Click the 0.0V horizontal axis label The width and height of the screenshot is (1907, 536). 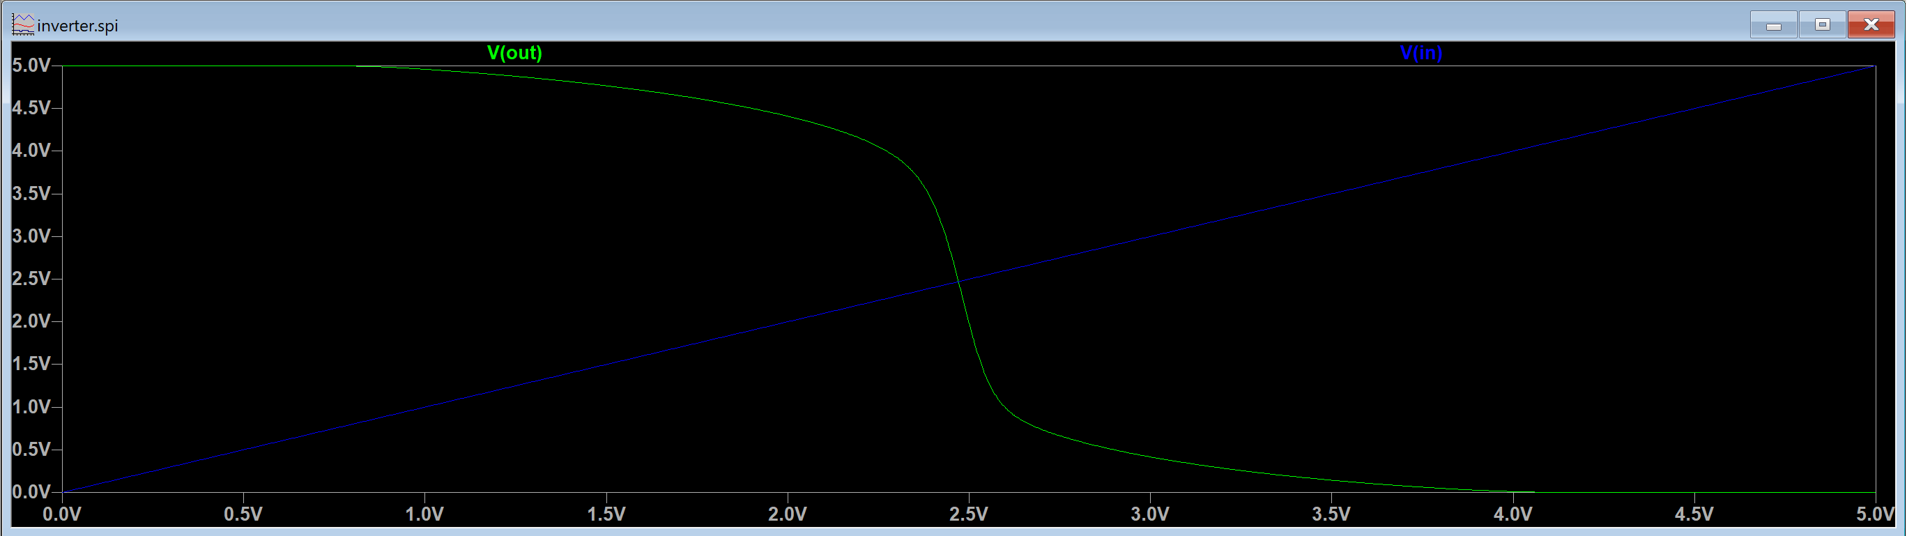[62, 514]
